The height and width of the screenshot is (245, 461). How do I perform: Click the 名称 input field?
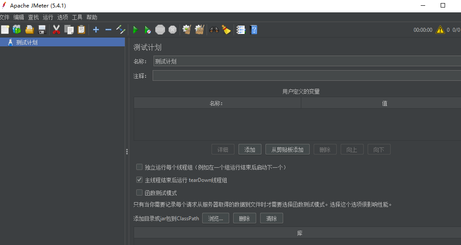(307, 61)
